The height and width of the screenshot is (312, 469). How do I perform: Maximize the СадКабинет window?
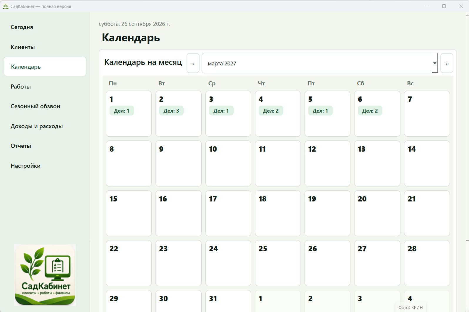(444, 6)
